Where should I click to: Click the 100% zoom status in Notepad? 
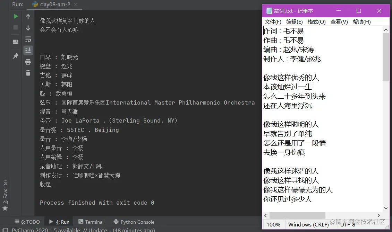click(273, 224)
